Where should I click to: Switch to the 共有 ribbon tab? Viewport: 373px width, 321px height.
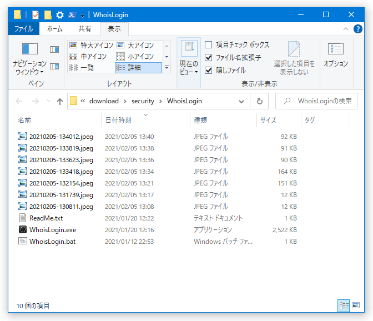pyautogui.click(x=85, y=29)
